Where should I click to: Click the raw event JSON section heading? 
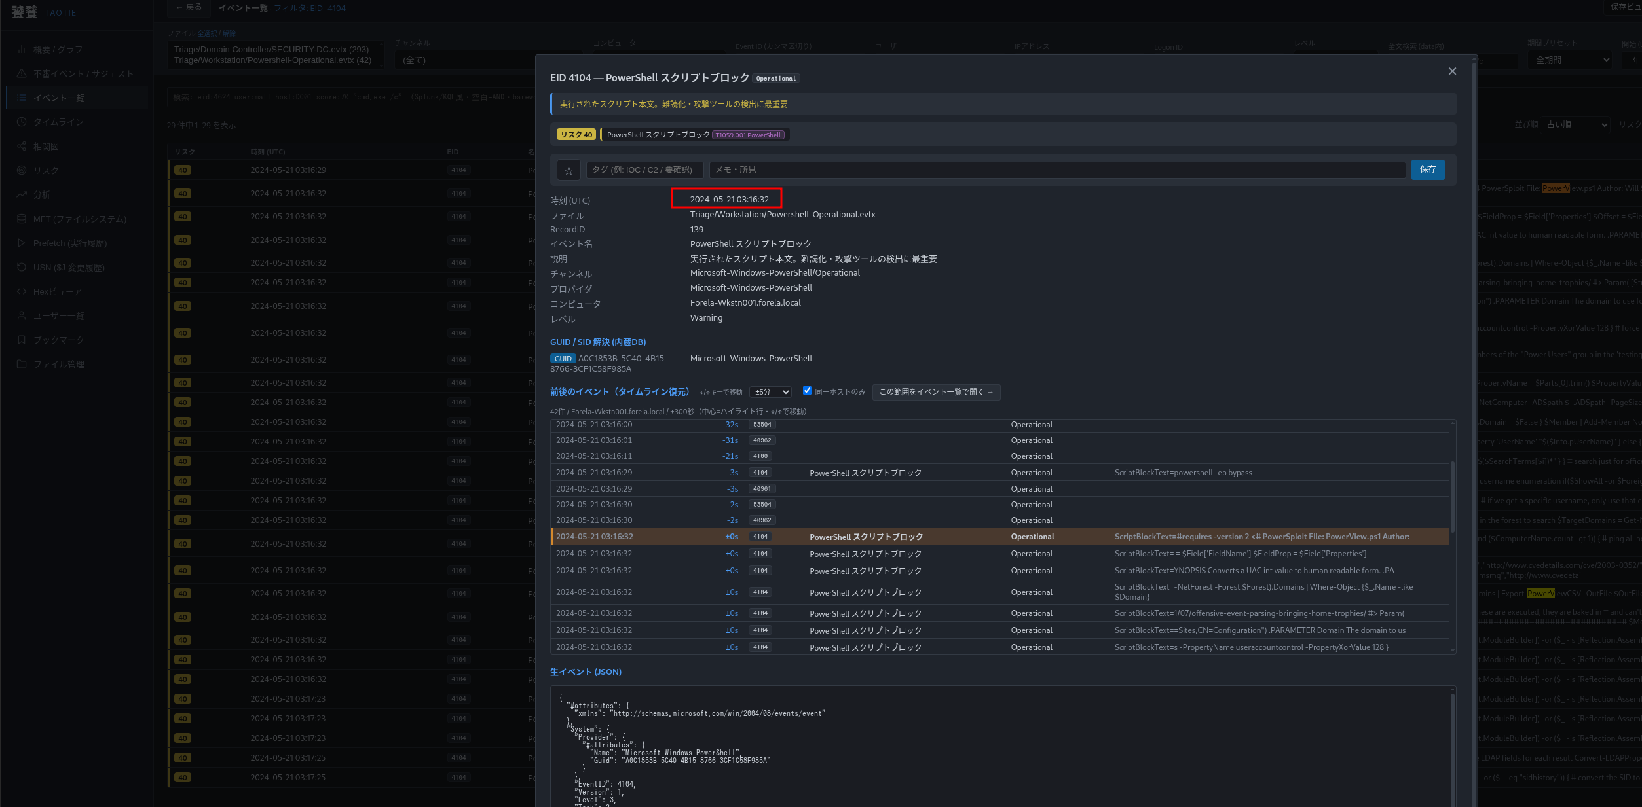point(586,672)
